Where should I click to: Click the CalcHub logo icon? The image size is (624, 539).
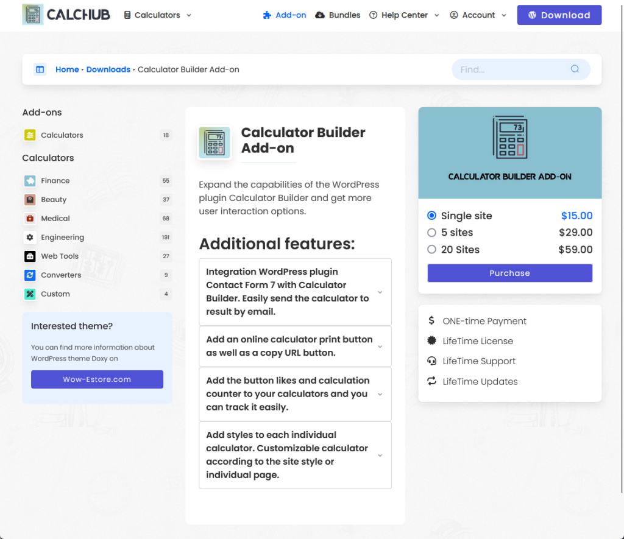pyautogui.click(x=33, y=15)
